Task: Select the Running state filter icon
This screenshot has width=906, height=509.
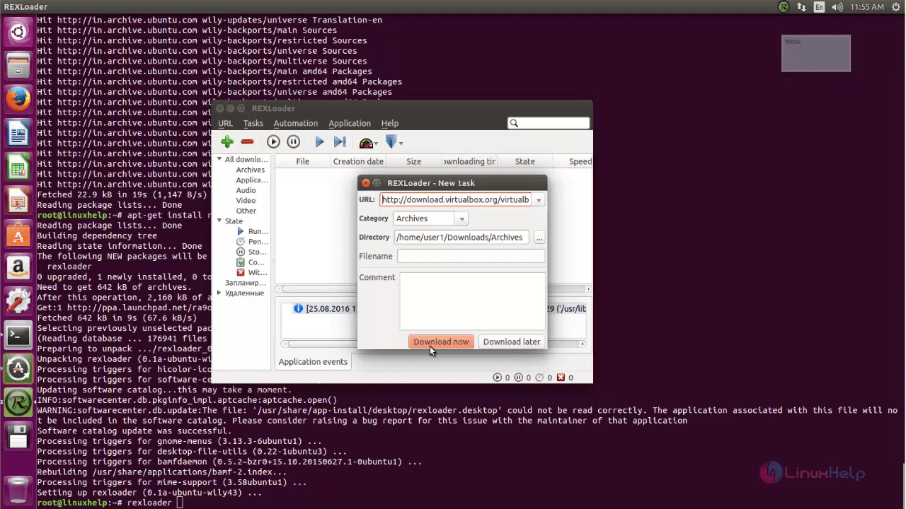Action: (241, 231)
